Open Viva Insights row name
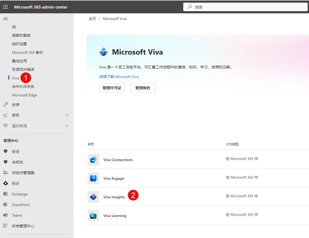 pos(114,197)
